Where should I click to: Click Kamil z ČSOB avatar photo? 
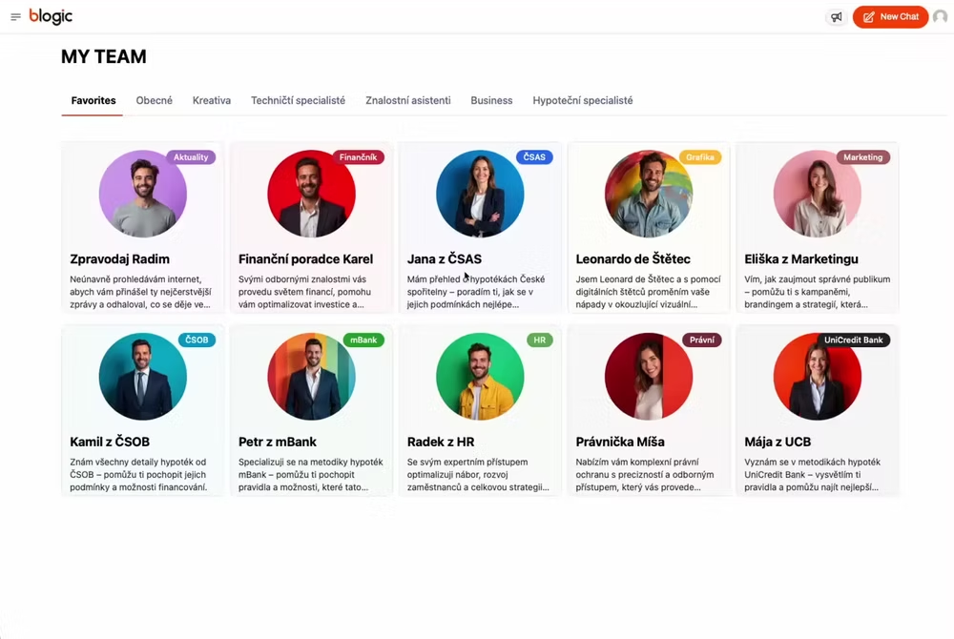click(x=143, y=377)
